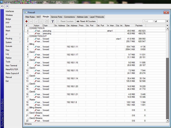Viewport: 171px width, 128px height.
Task: Select the 192.168.1.20 destination cell
Action: (72, 86)
